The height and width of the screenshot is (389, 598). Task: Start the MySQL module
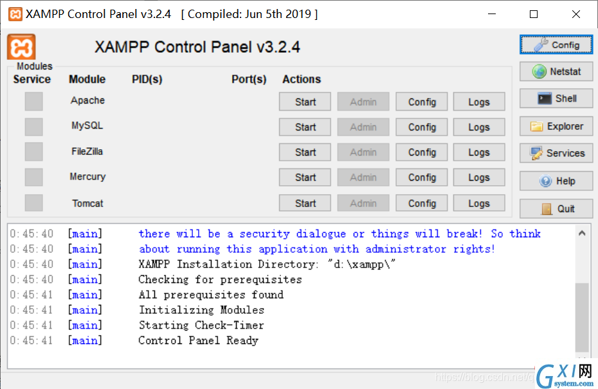pos(305,127)
